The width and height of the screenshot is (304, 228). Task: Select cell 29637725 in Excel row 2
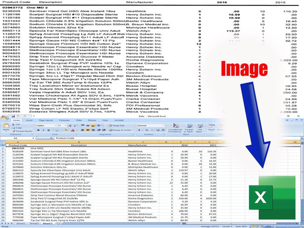tap(18, 148)
